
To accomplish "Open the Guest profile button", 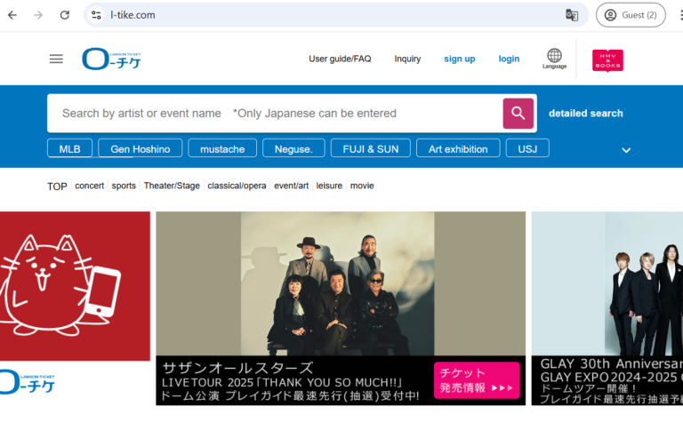I will pos(631,15).
